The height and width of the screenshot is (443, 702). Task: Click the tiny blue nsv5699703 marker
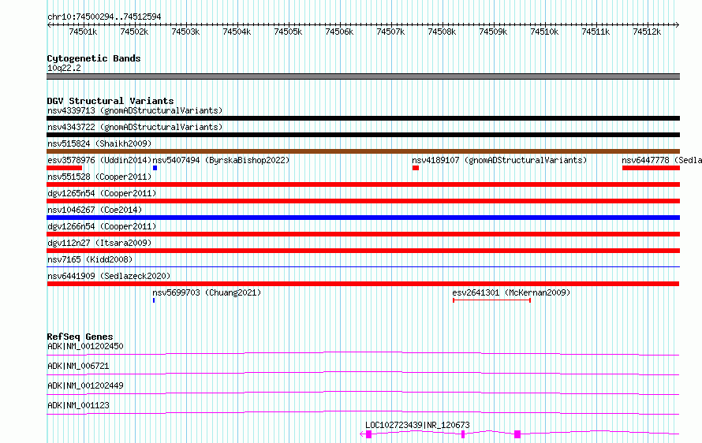[x=154, y=300]
